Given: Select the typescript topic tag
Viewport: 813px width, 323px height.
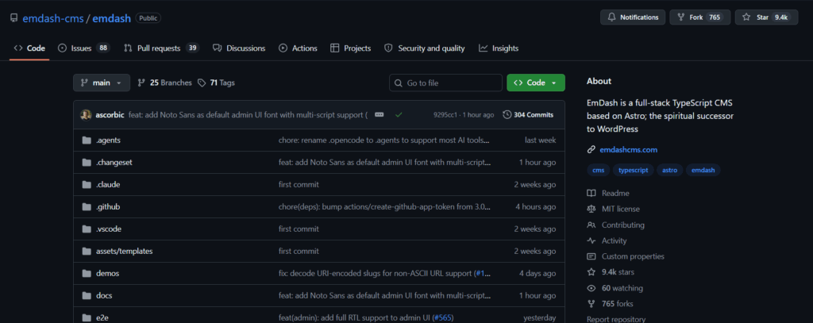Looking at the screenshot, I should click(633, 170).
